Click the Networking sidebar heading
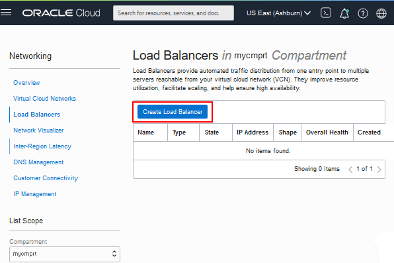 point(30,56)
